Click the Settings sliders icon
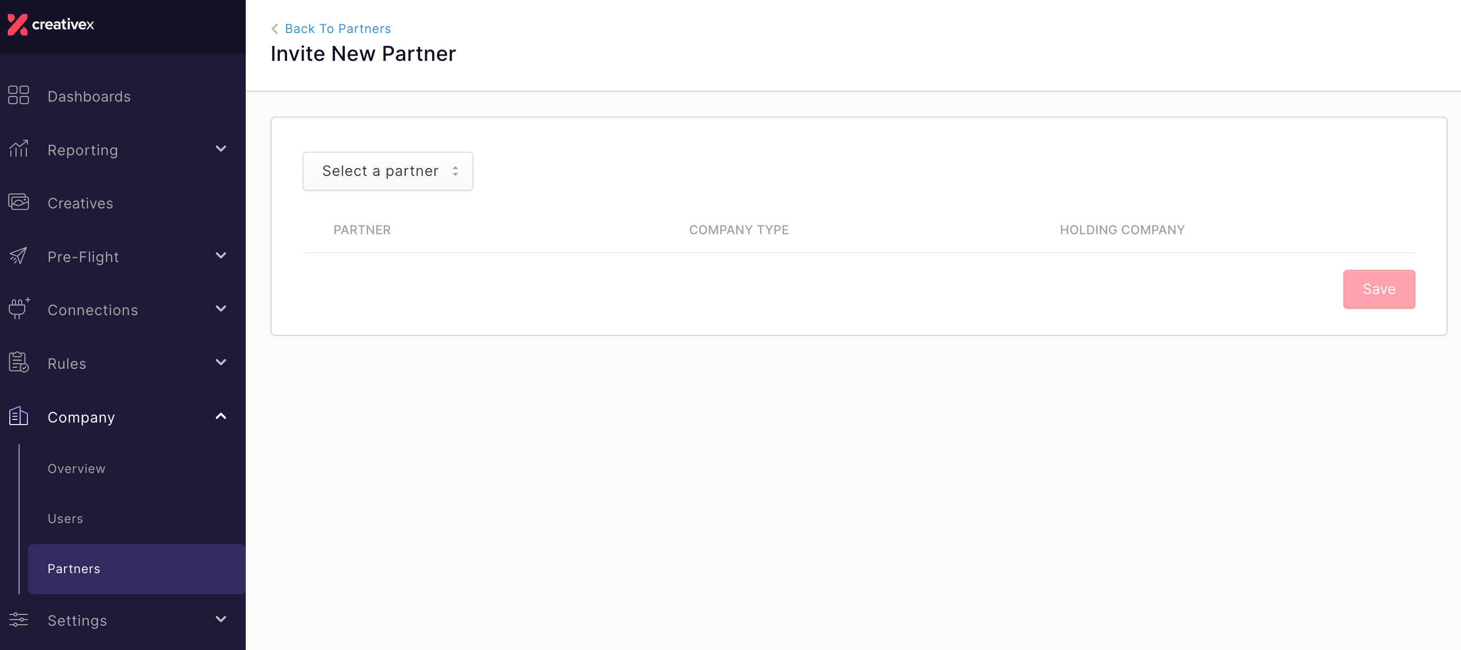The image size is (1461, 650). 18,620
